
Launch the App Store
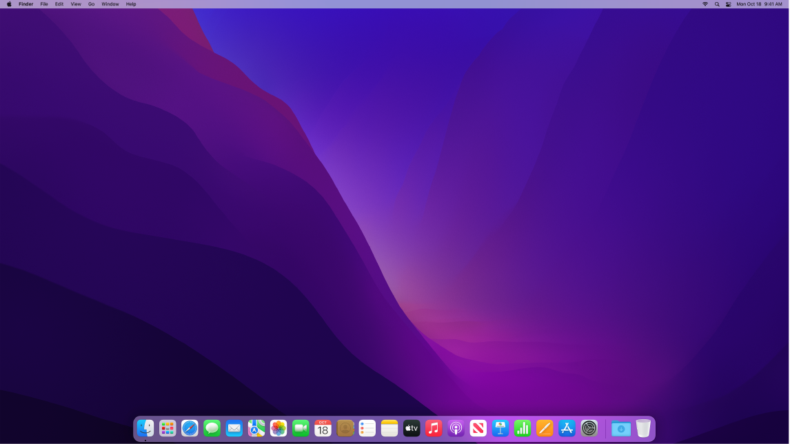click(x=567, y=428)
